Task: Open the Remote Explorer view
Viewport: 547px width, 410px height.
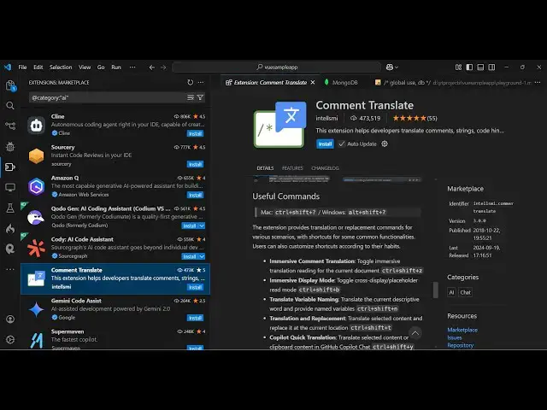Action: [x=10, y=188]
